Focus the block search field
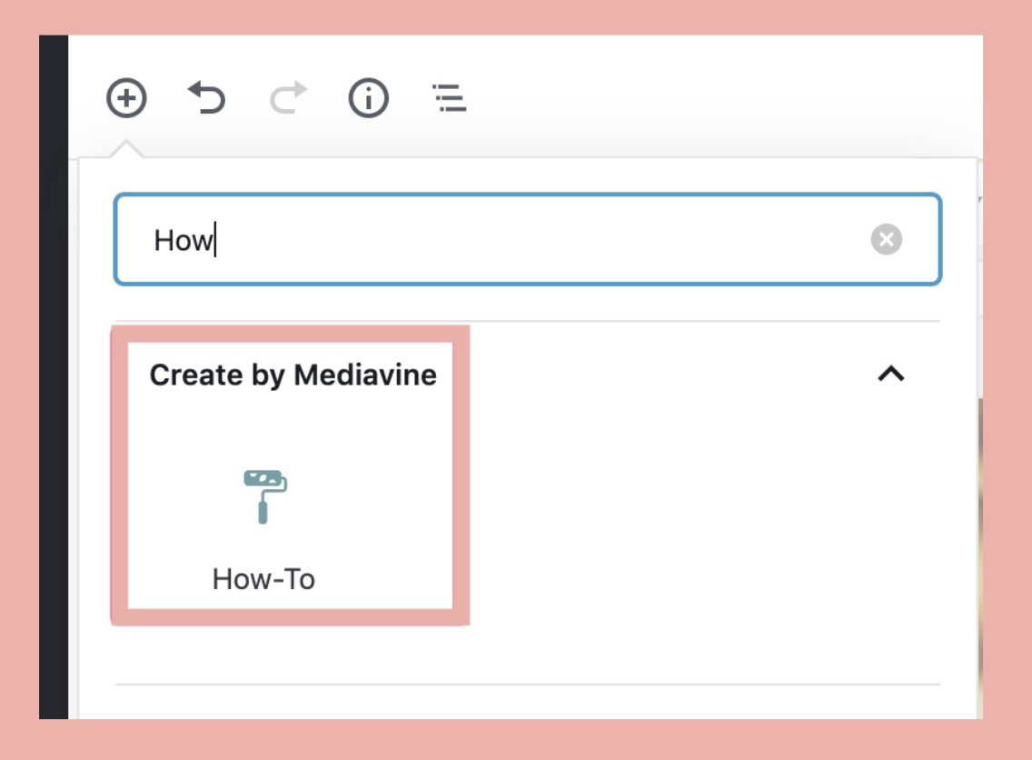 point(527,240)
